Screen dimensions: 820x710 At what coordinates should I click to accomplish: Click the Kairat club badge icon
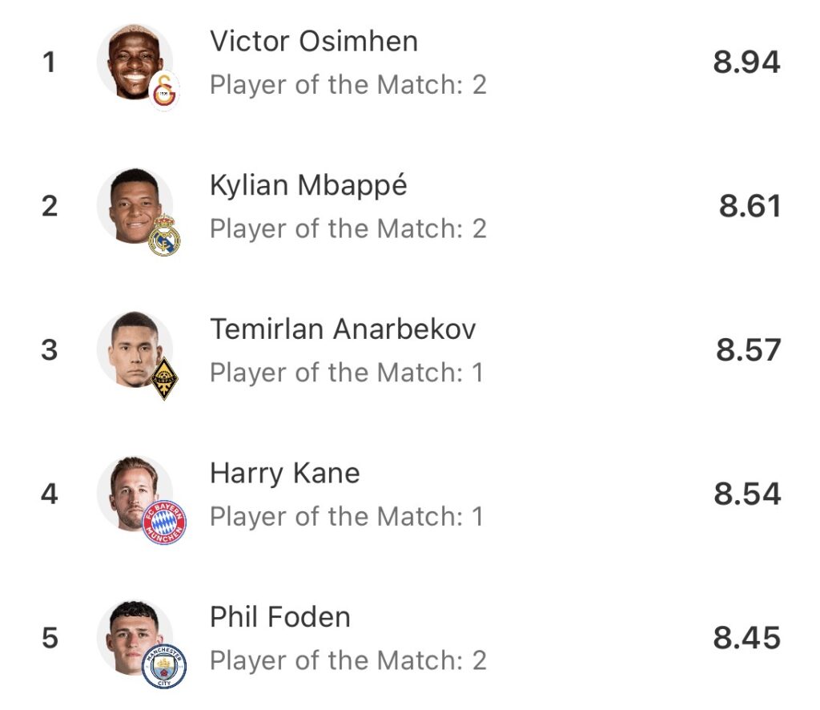(165, 379)
